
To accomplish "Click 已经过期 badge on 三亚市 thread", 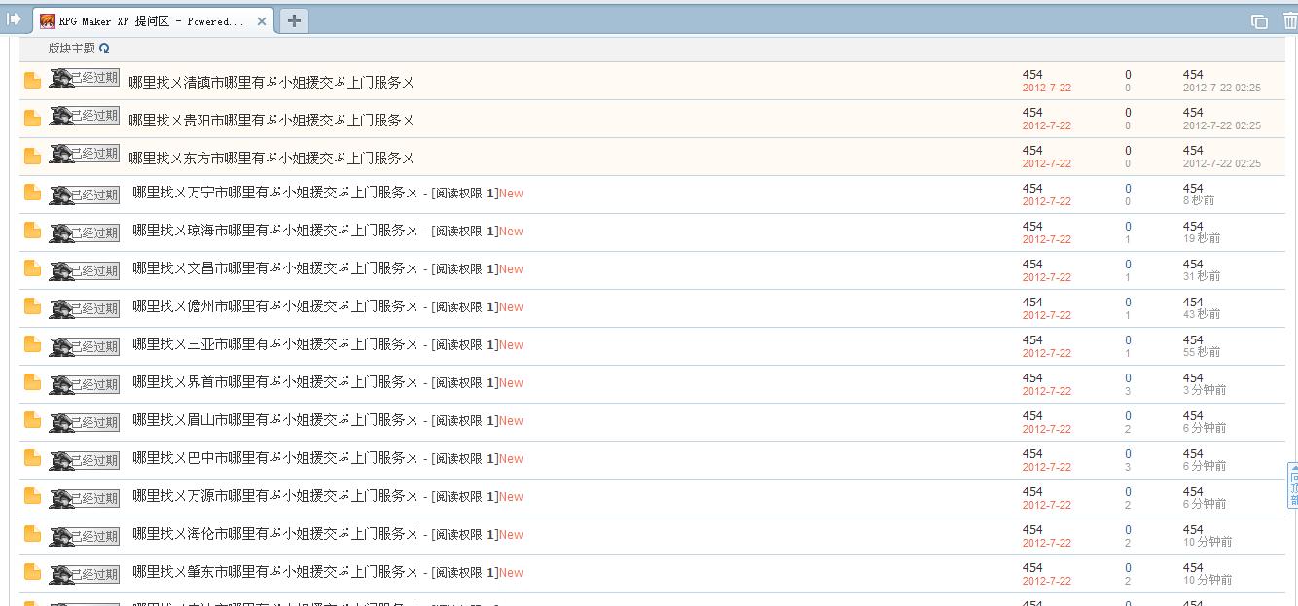I will click(85, 346).
